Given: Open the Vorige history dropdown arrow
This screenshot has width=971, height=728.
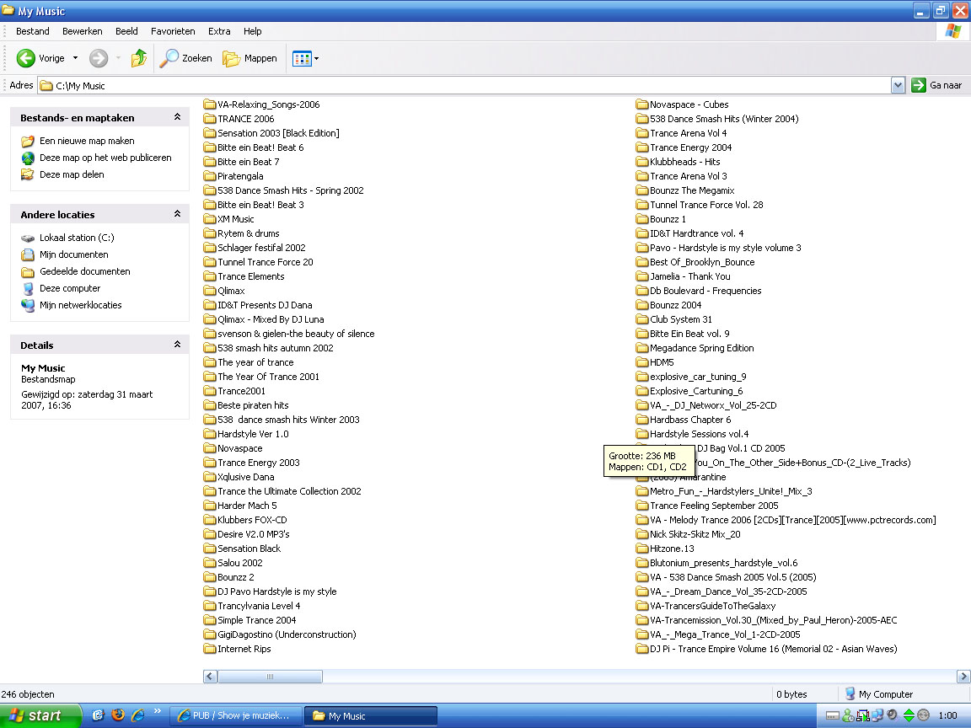Looking at the screenshot, I should (76, 58).
